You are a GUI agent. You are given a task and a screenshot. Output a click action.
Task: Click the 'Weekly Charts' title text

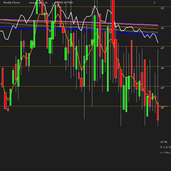point(12,2)
